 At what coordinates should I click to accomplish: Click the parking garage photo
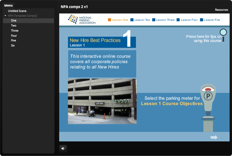[102, 101]
